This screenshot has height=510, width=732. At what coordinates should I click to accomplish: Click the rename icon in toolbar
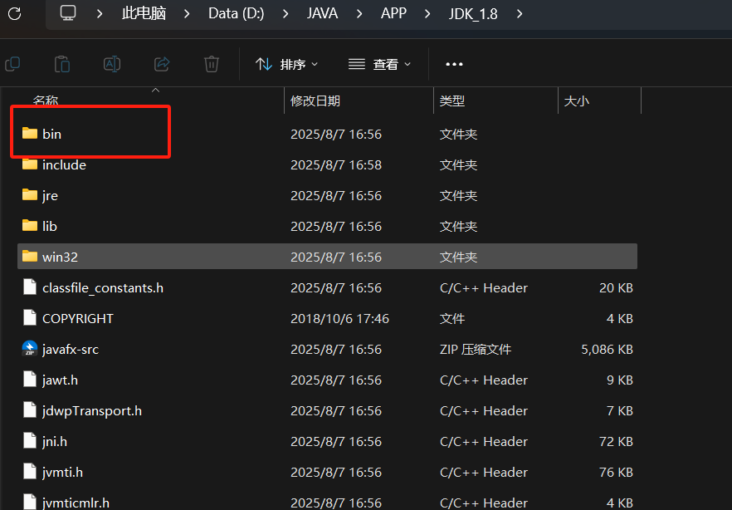(112, 64)
